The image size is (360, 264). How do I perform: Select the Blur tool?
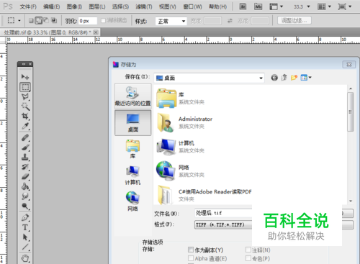click(x=25, y=196)
